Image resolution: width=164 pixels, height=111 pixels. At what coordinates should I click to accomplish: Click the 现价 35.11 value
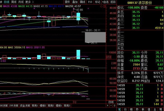(x=136, y=53)
